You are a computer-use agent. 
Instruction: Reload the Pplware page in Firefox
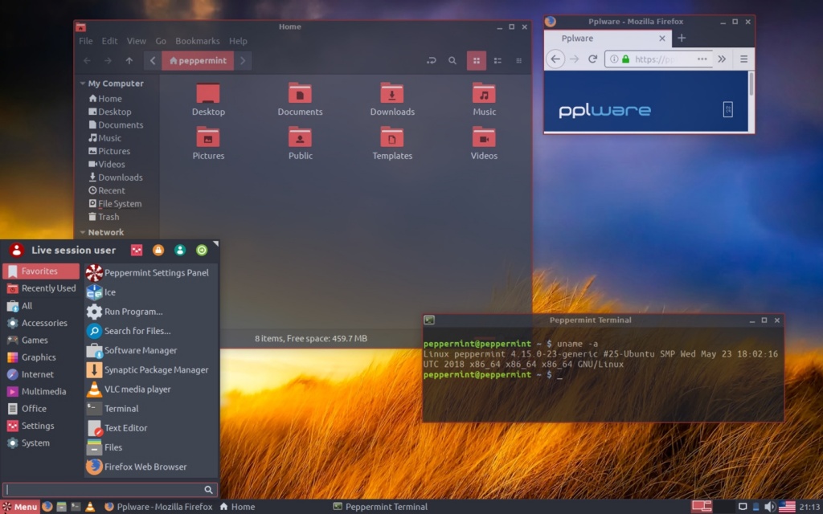(x=592, y=59)
